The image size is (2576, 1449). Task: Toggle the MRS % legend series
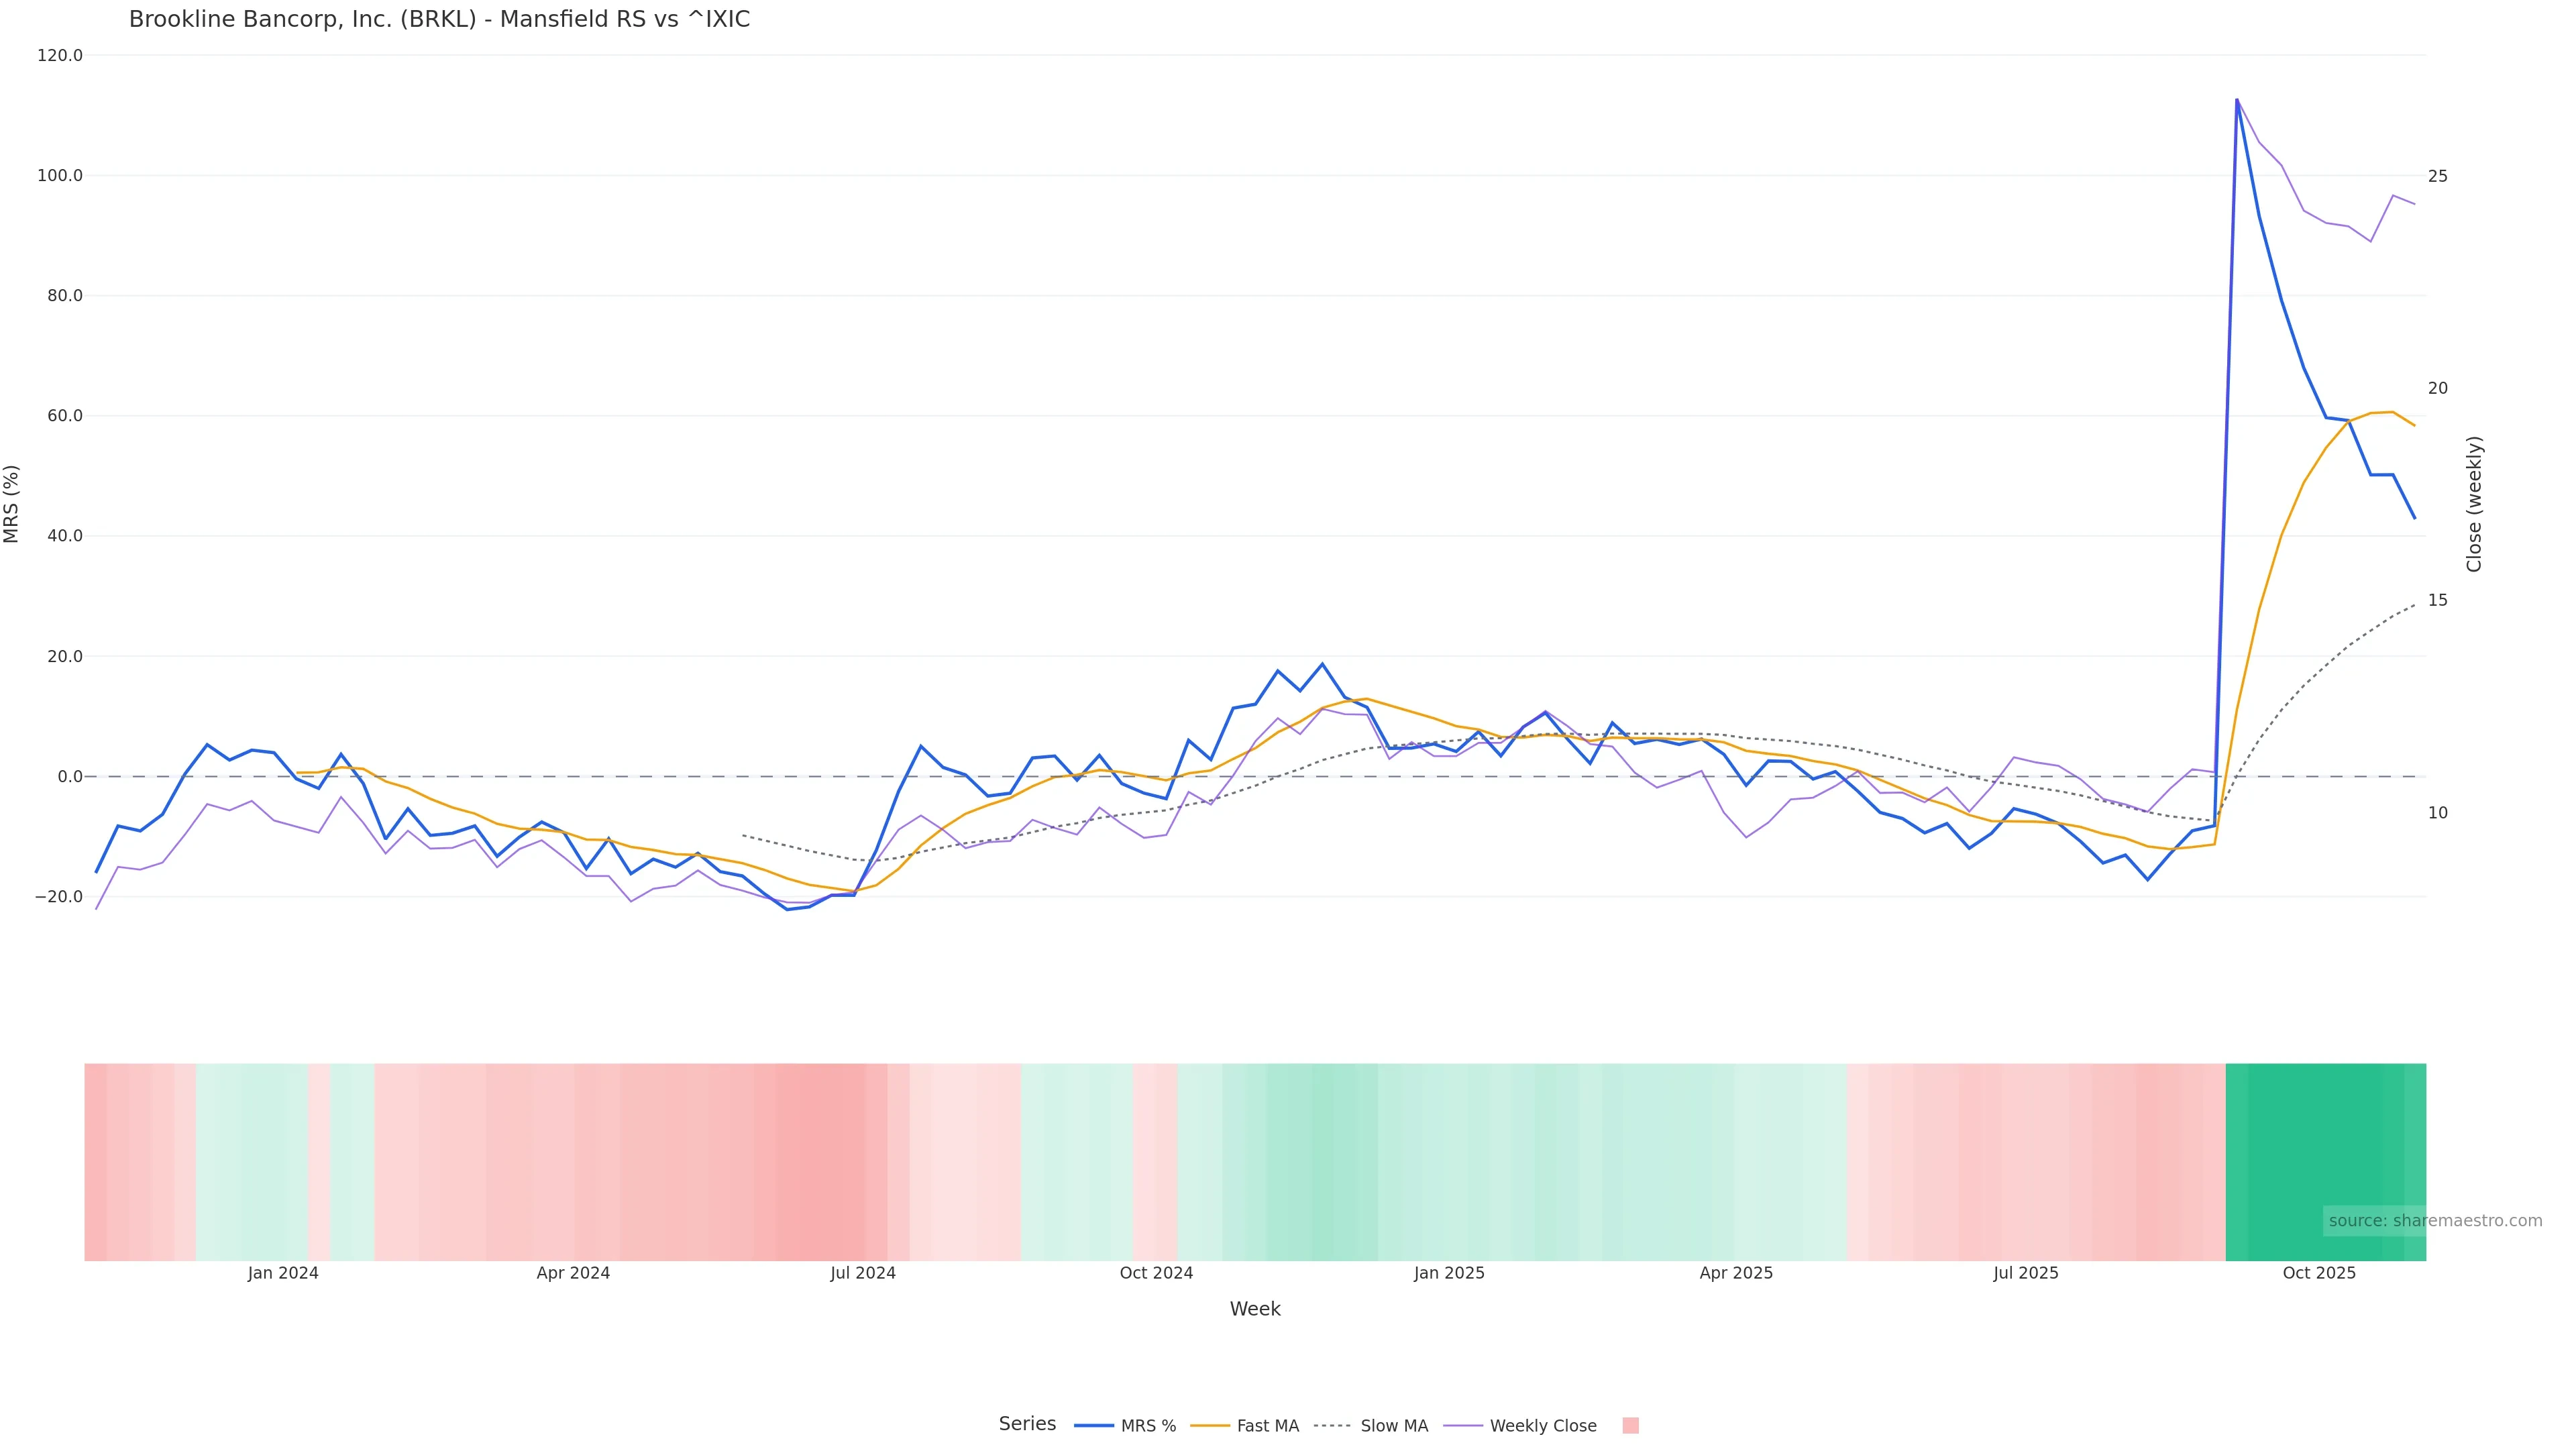click(x=1148, y=1426)
